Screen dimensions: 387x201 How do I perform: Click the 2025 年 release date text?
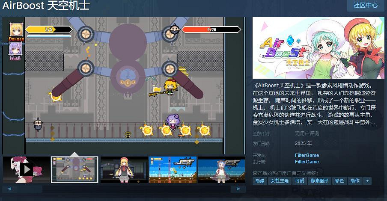(304, 144)
